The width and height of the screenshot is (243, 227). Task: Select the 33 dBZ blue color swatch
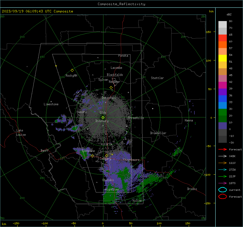tap(222, 99)
